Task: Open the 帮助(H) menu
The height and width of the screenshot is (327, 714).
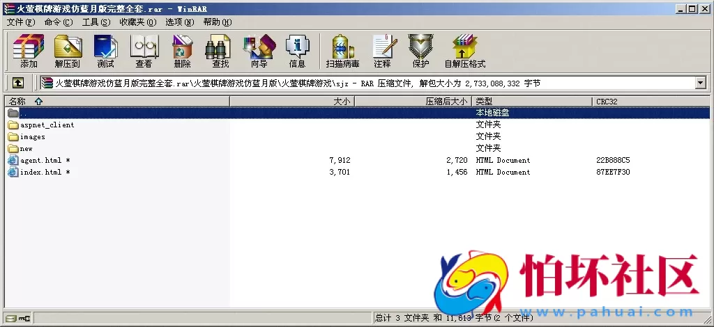Action: click(218, 22)
